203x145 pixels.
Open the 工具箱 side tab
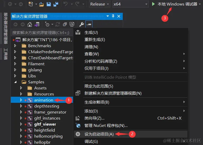[x=6, y=54]
